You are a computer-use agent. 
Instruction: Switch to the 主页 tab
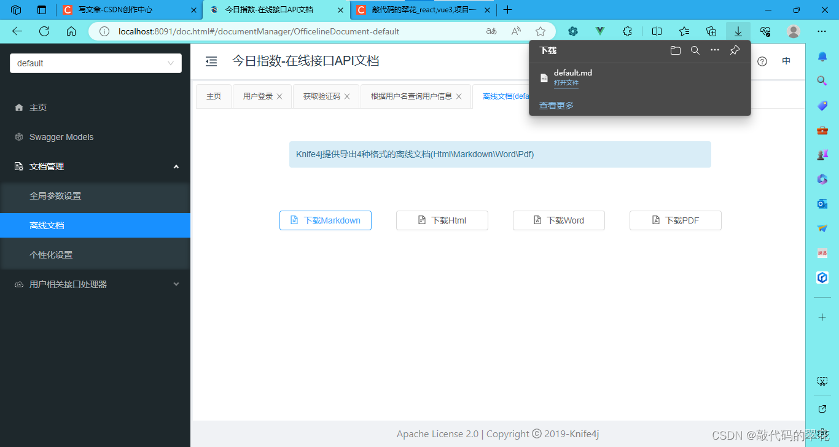[214, 96]
